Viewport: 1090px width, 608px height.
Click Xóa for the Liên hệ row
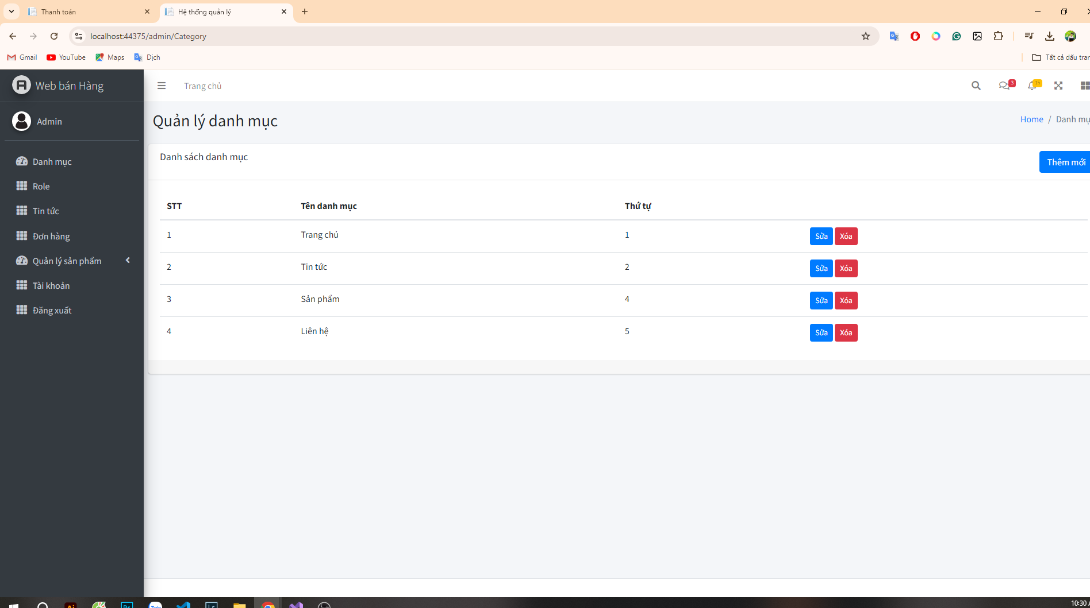pos(846,332)
